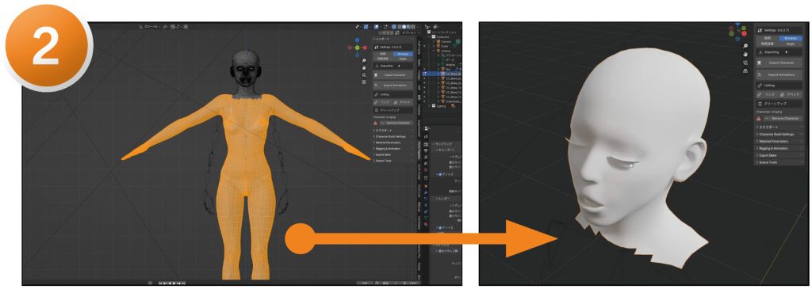Click リンク button in right panel
812x289 pixels.
pyautogui.click(x=767, y=94)
